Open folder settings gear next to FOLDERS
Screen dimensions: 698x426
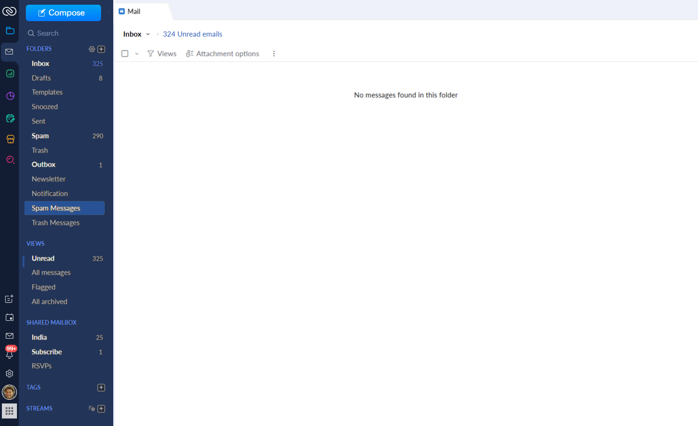pyautogui.click(x=92, y=49)
